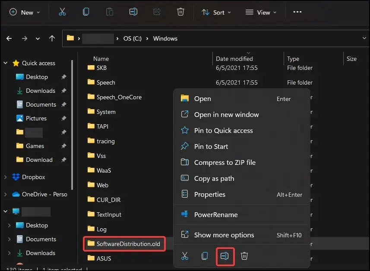The width and height of the screenshot is (370, 271).
Task: Click the Rename icon in the context menu
Action: [x=224, y=256]
